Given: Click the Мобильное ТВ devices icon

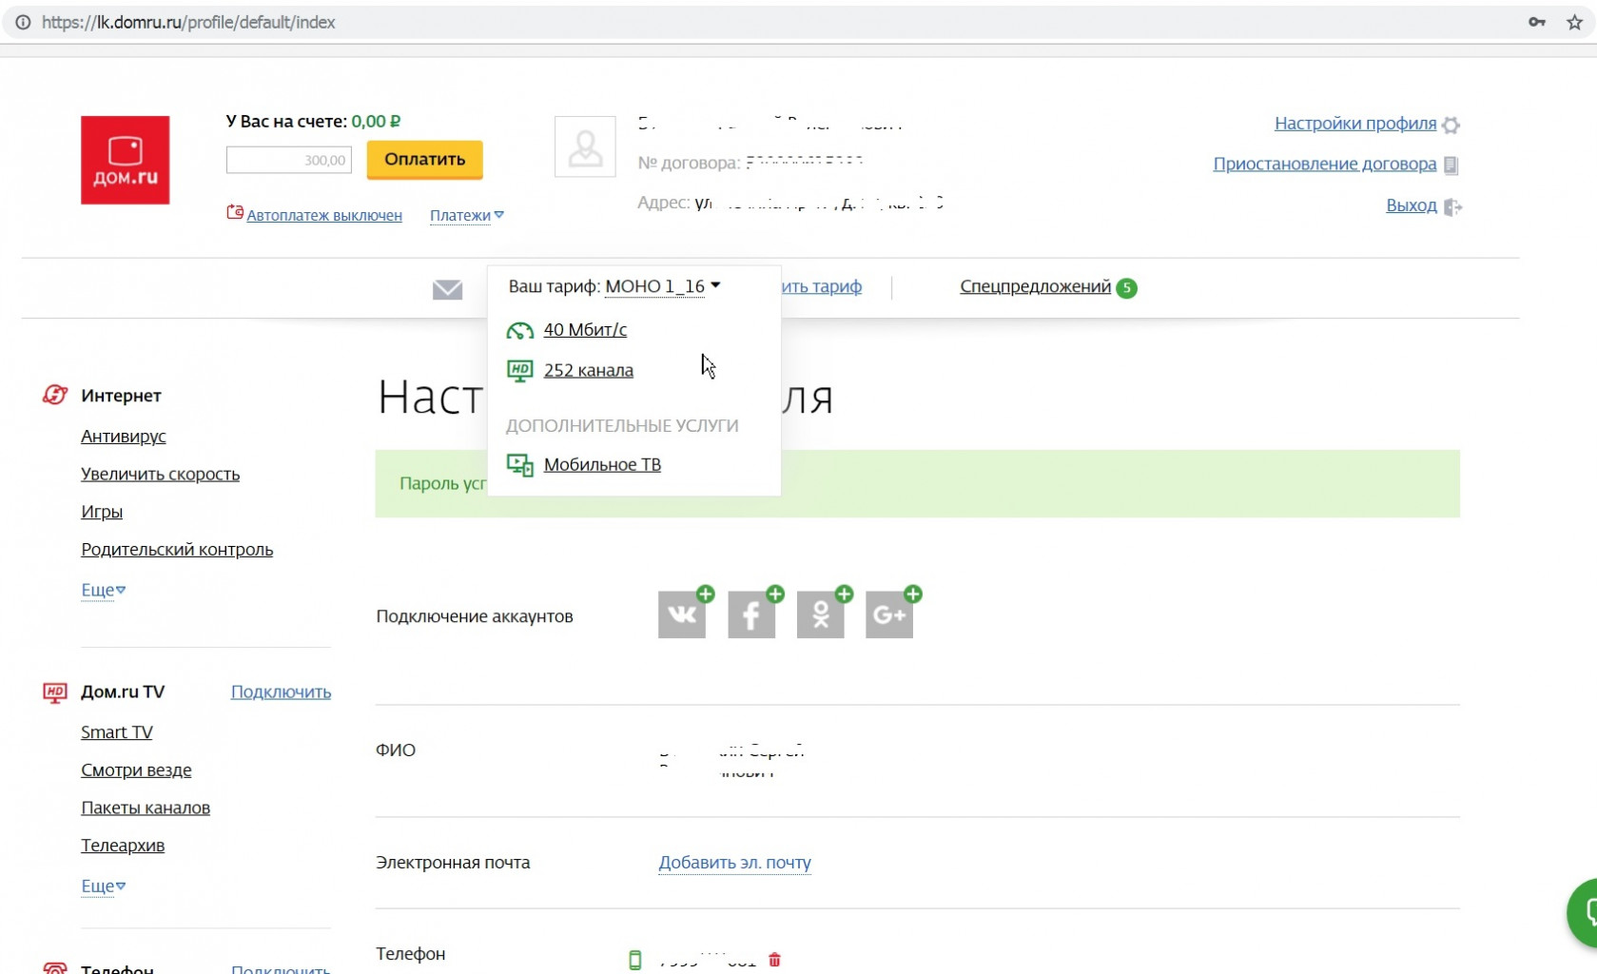Looking at the screenshot, I should (519, 464).
